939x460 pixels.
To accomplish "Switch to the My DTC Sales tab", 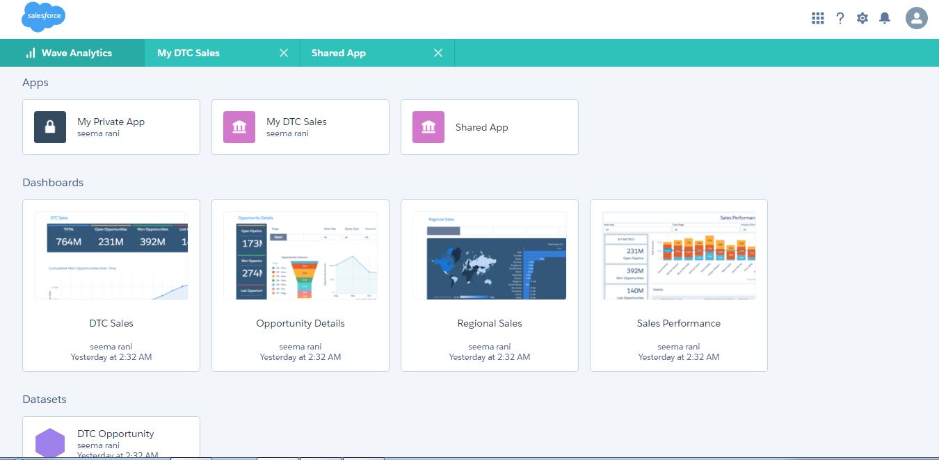I will (x=188, y=53).
